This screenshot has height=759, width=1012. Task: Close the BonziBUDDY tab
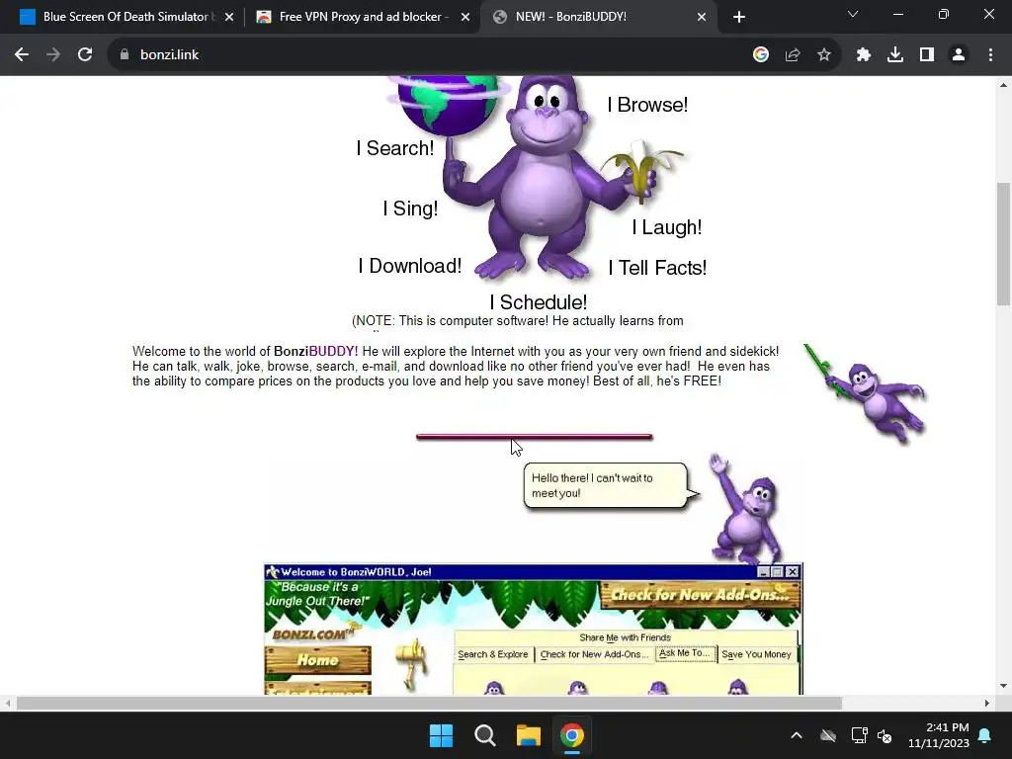pyautogui.click(x=702, y=17)
